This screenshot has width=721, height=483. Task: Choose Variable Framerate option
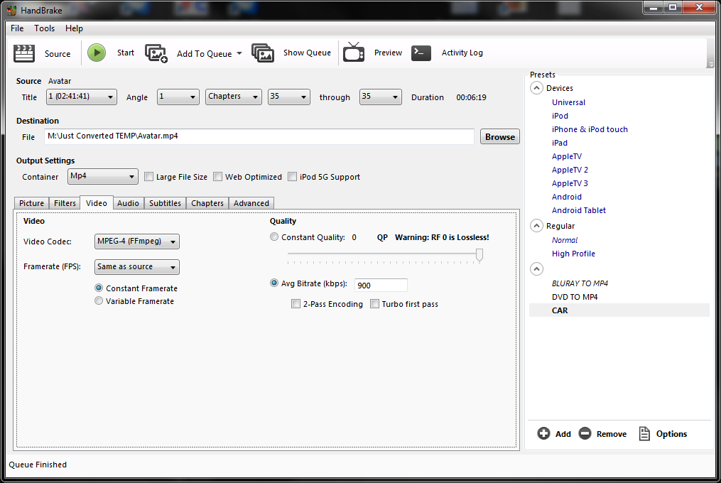coord(99,301)
